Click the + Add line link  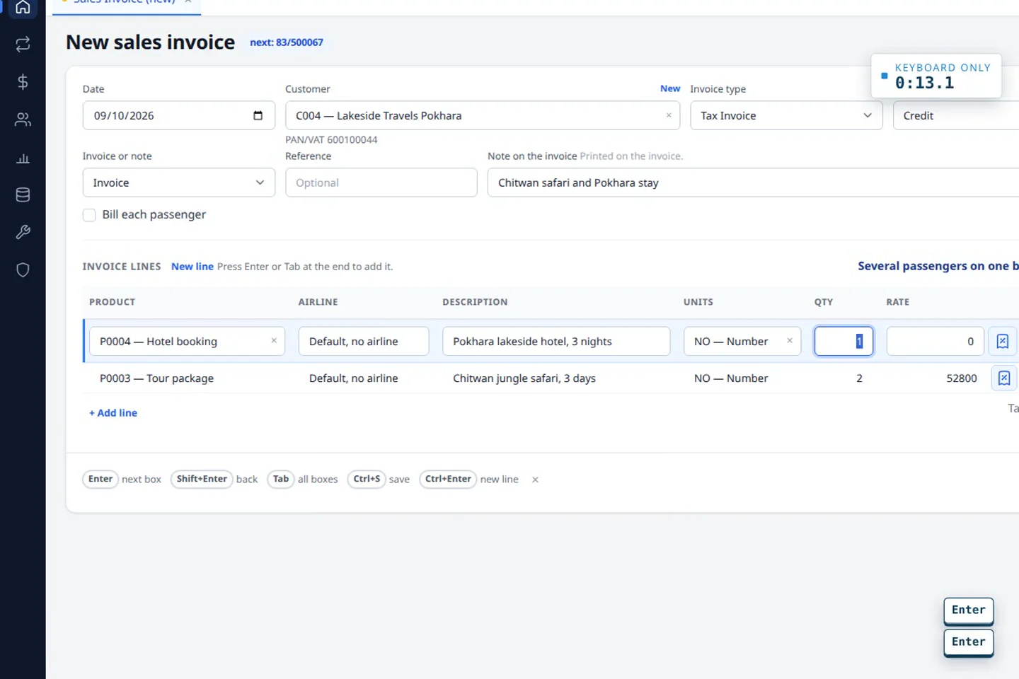(113, 413)
